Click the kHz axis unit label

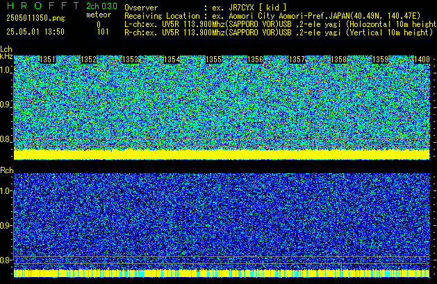click(x=6, y=56)
